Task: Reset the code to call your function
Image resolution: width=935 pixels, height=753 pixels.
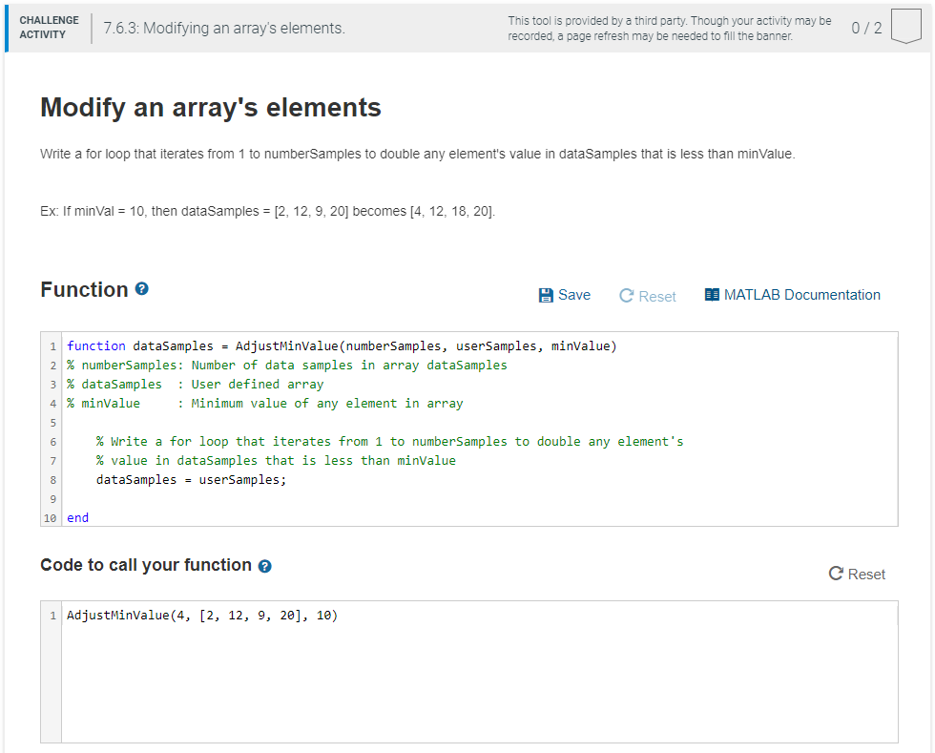Action: pyautogui.click(x=857, y=574)
